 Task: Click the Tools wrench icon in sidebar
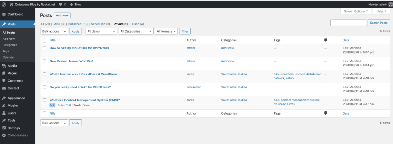click(4, 121)
